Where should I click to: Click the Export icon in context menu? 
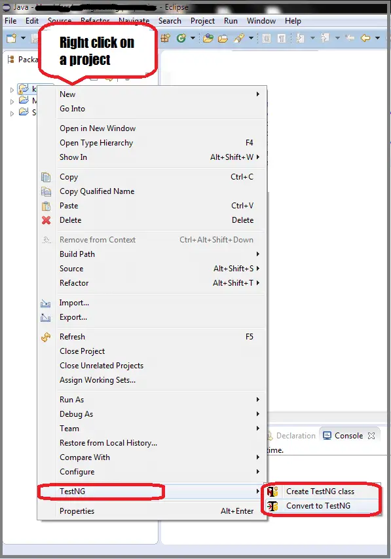tap(46, 317)
